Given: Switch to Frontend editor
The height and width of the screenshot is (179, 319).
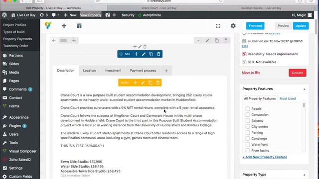Looking at the screenshot, I should 255,26.
